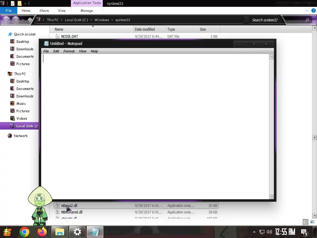Click Notepad scrollbar up arrow
This screenshot has width=317, height=238.
click(271, 57)
